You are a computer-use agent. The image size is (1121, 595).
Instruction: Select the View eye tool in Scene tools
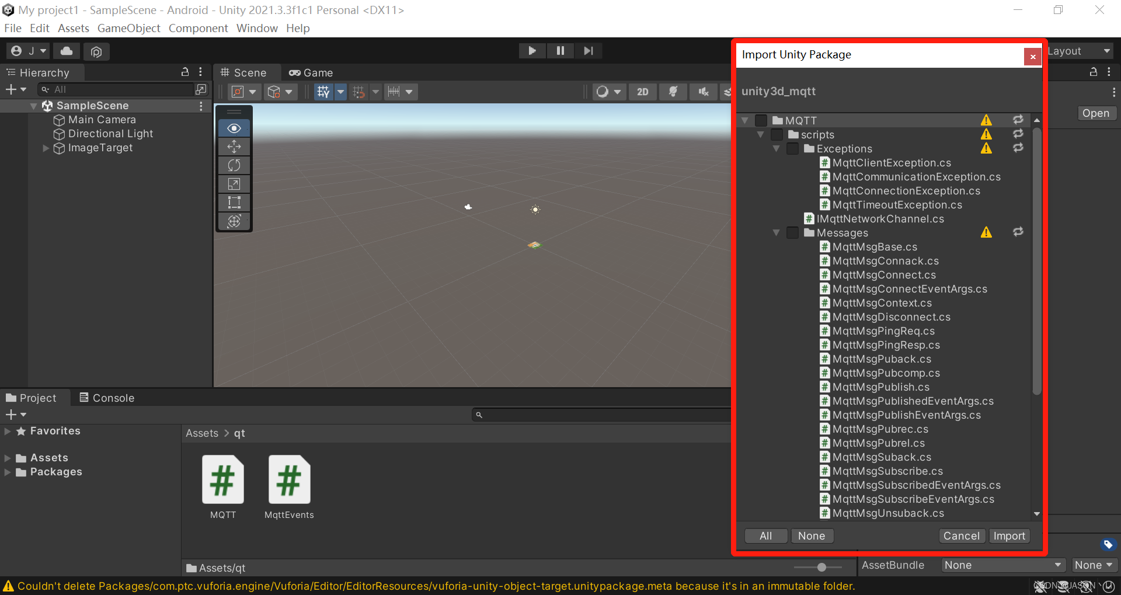point(234,128)
